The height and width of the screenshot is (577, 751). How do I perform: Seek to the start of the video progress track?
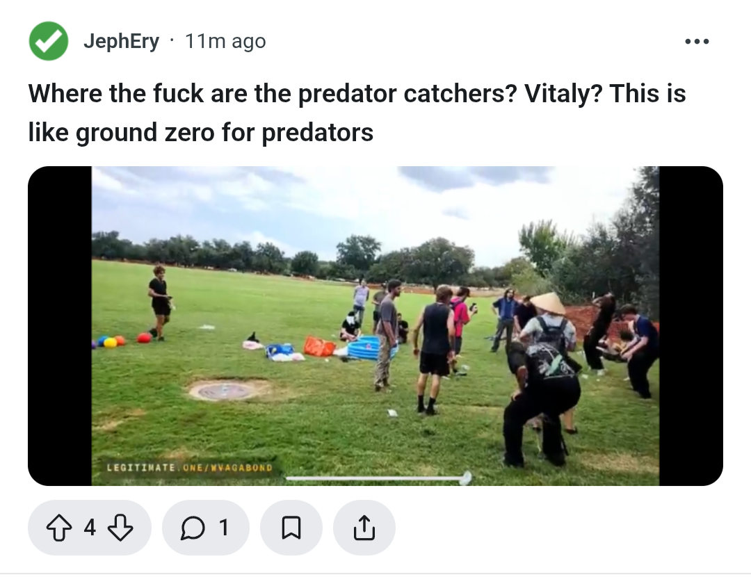click(x=287, y=478)
